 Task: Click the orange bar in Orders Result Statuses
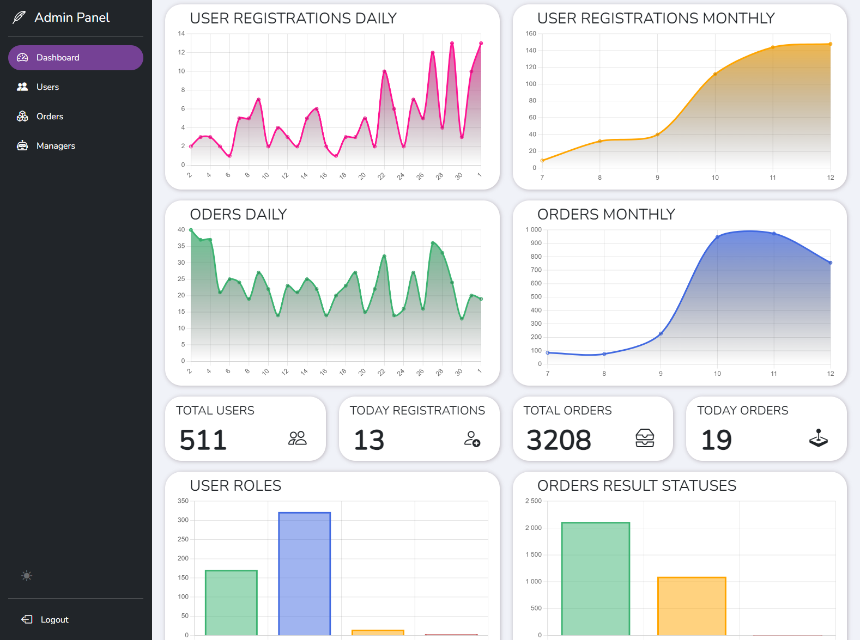[692, 606]
